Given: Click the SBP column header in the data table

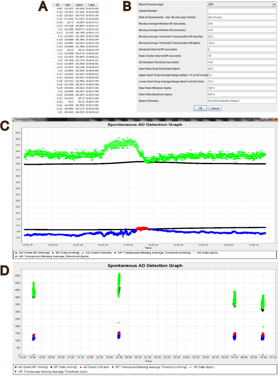Looking at the screenshot, I should coord(68,5).
